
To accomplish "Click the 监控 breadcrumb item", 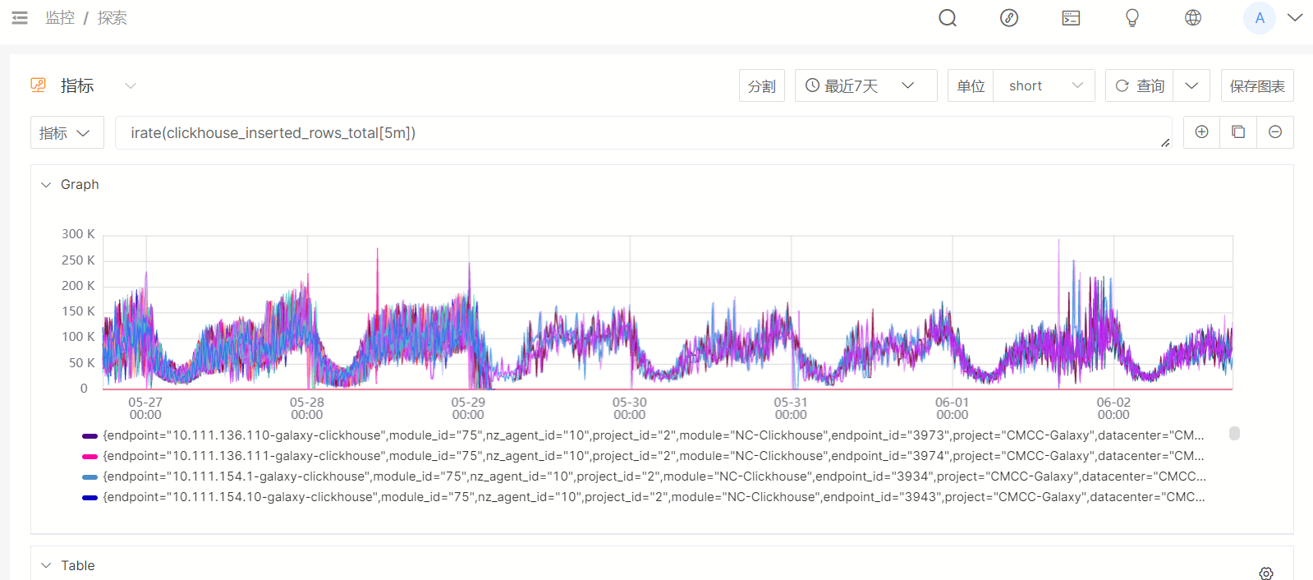I will tap(60, 18).
